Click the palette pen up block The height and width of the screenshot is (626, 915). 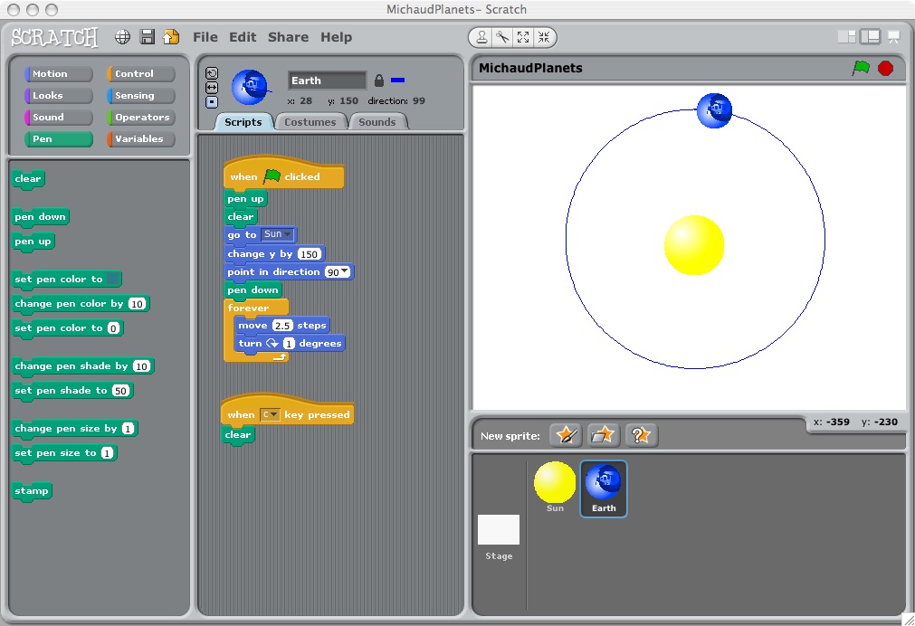[x=33, y=242]
